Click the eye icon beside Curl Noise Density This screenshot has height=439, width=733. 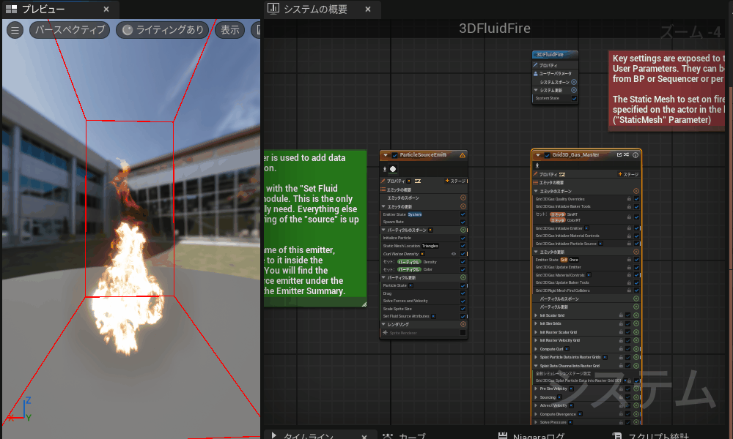point(454,254)
